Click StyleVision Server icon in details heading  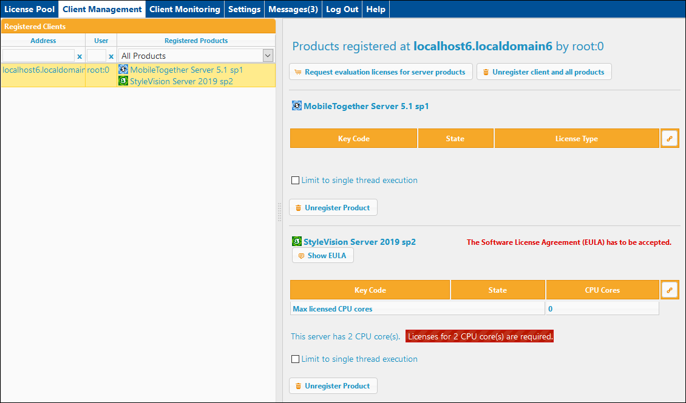tap(297, 241)
